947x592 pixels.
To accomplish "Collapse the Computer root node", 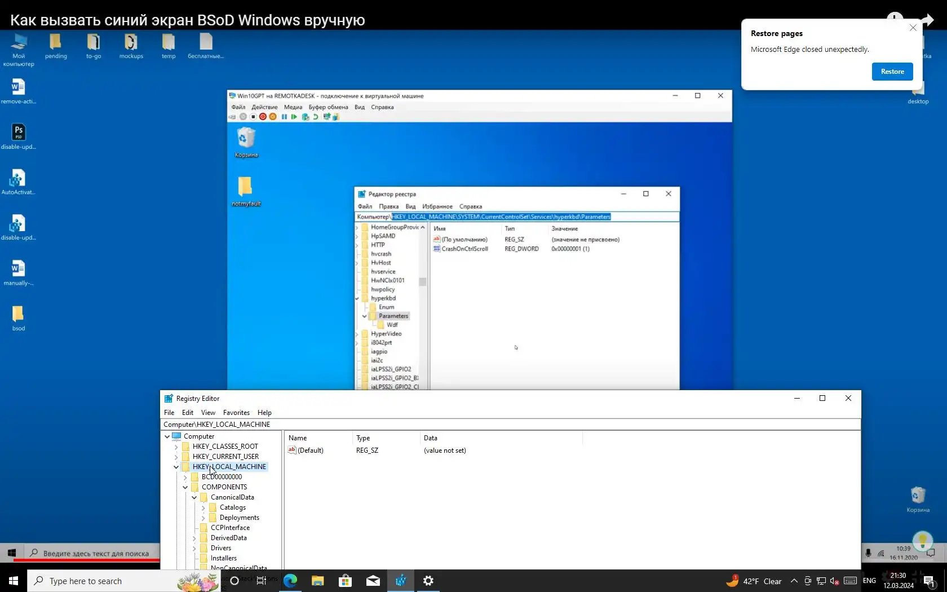I will coord(167,436).
